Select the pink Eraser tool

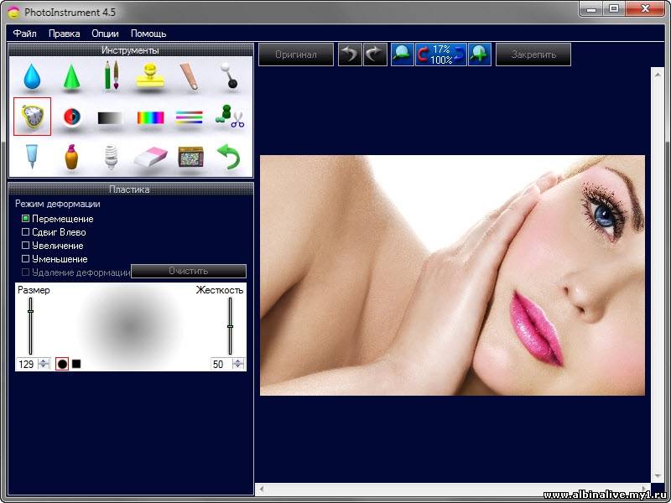click(150, 158)
